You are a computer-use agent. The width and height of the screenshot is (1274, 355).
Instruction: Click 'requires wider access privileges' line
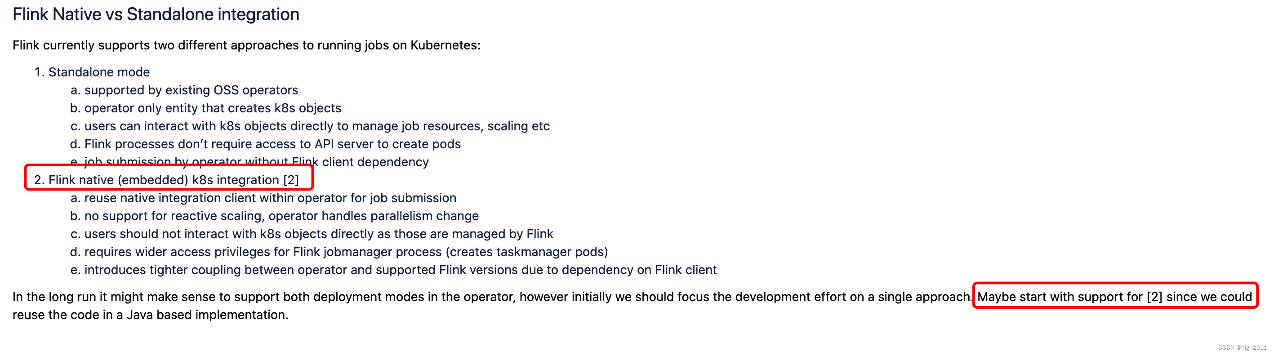[339, 252]
